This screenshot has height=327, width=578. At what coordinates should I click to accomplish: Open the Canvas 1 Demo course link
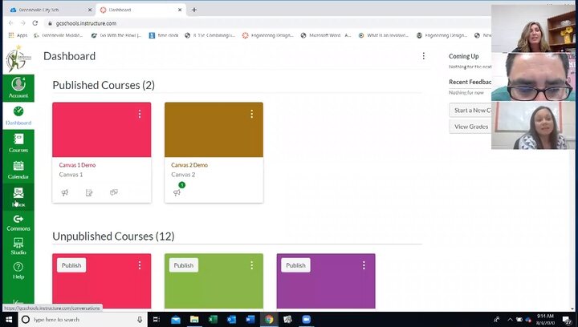77,165
